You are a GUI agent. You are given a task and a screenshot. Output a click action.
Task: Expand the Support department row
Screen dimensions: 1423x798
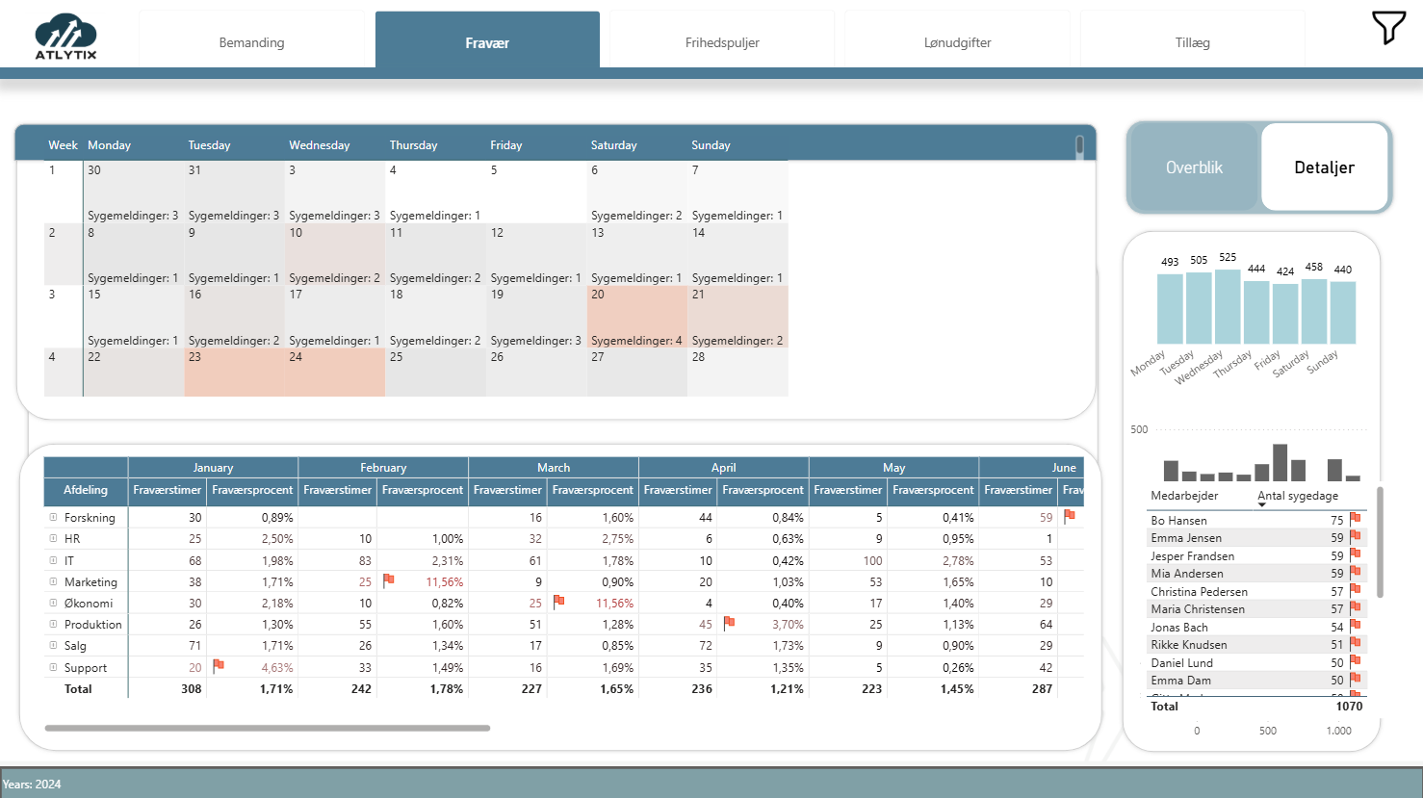coord(54,667)
